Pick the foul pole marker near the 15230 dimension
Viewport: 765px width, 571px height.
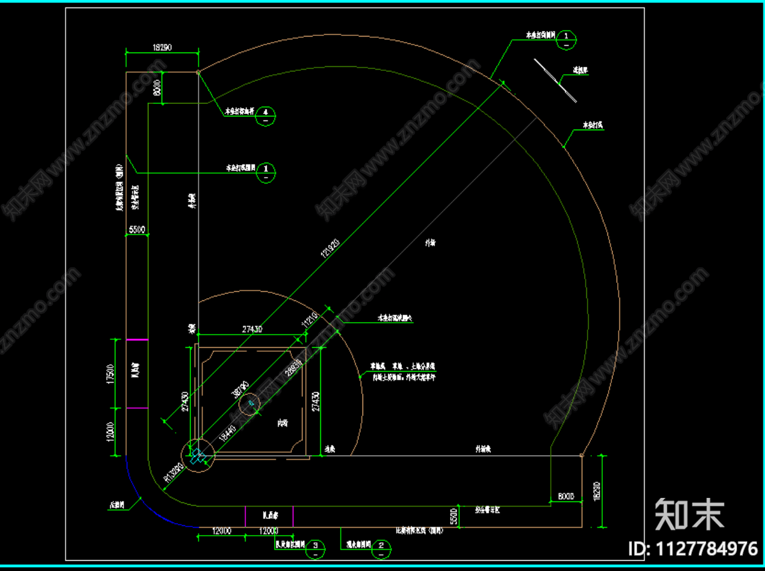[x=582, y=455]
